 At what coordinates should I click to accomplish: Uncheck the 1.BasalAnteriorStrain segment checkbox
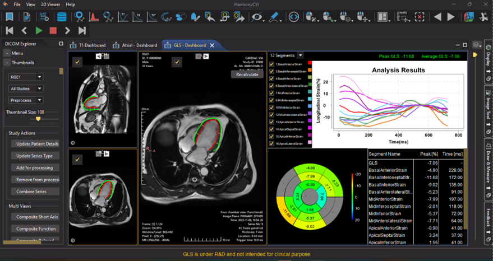[x=272, y=64]
